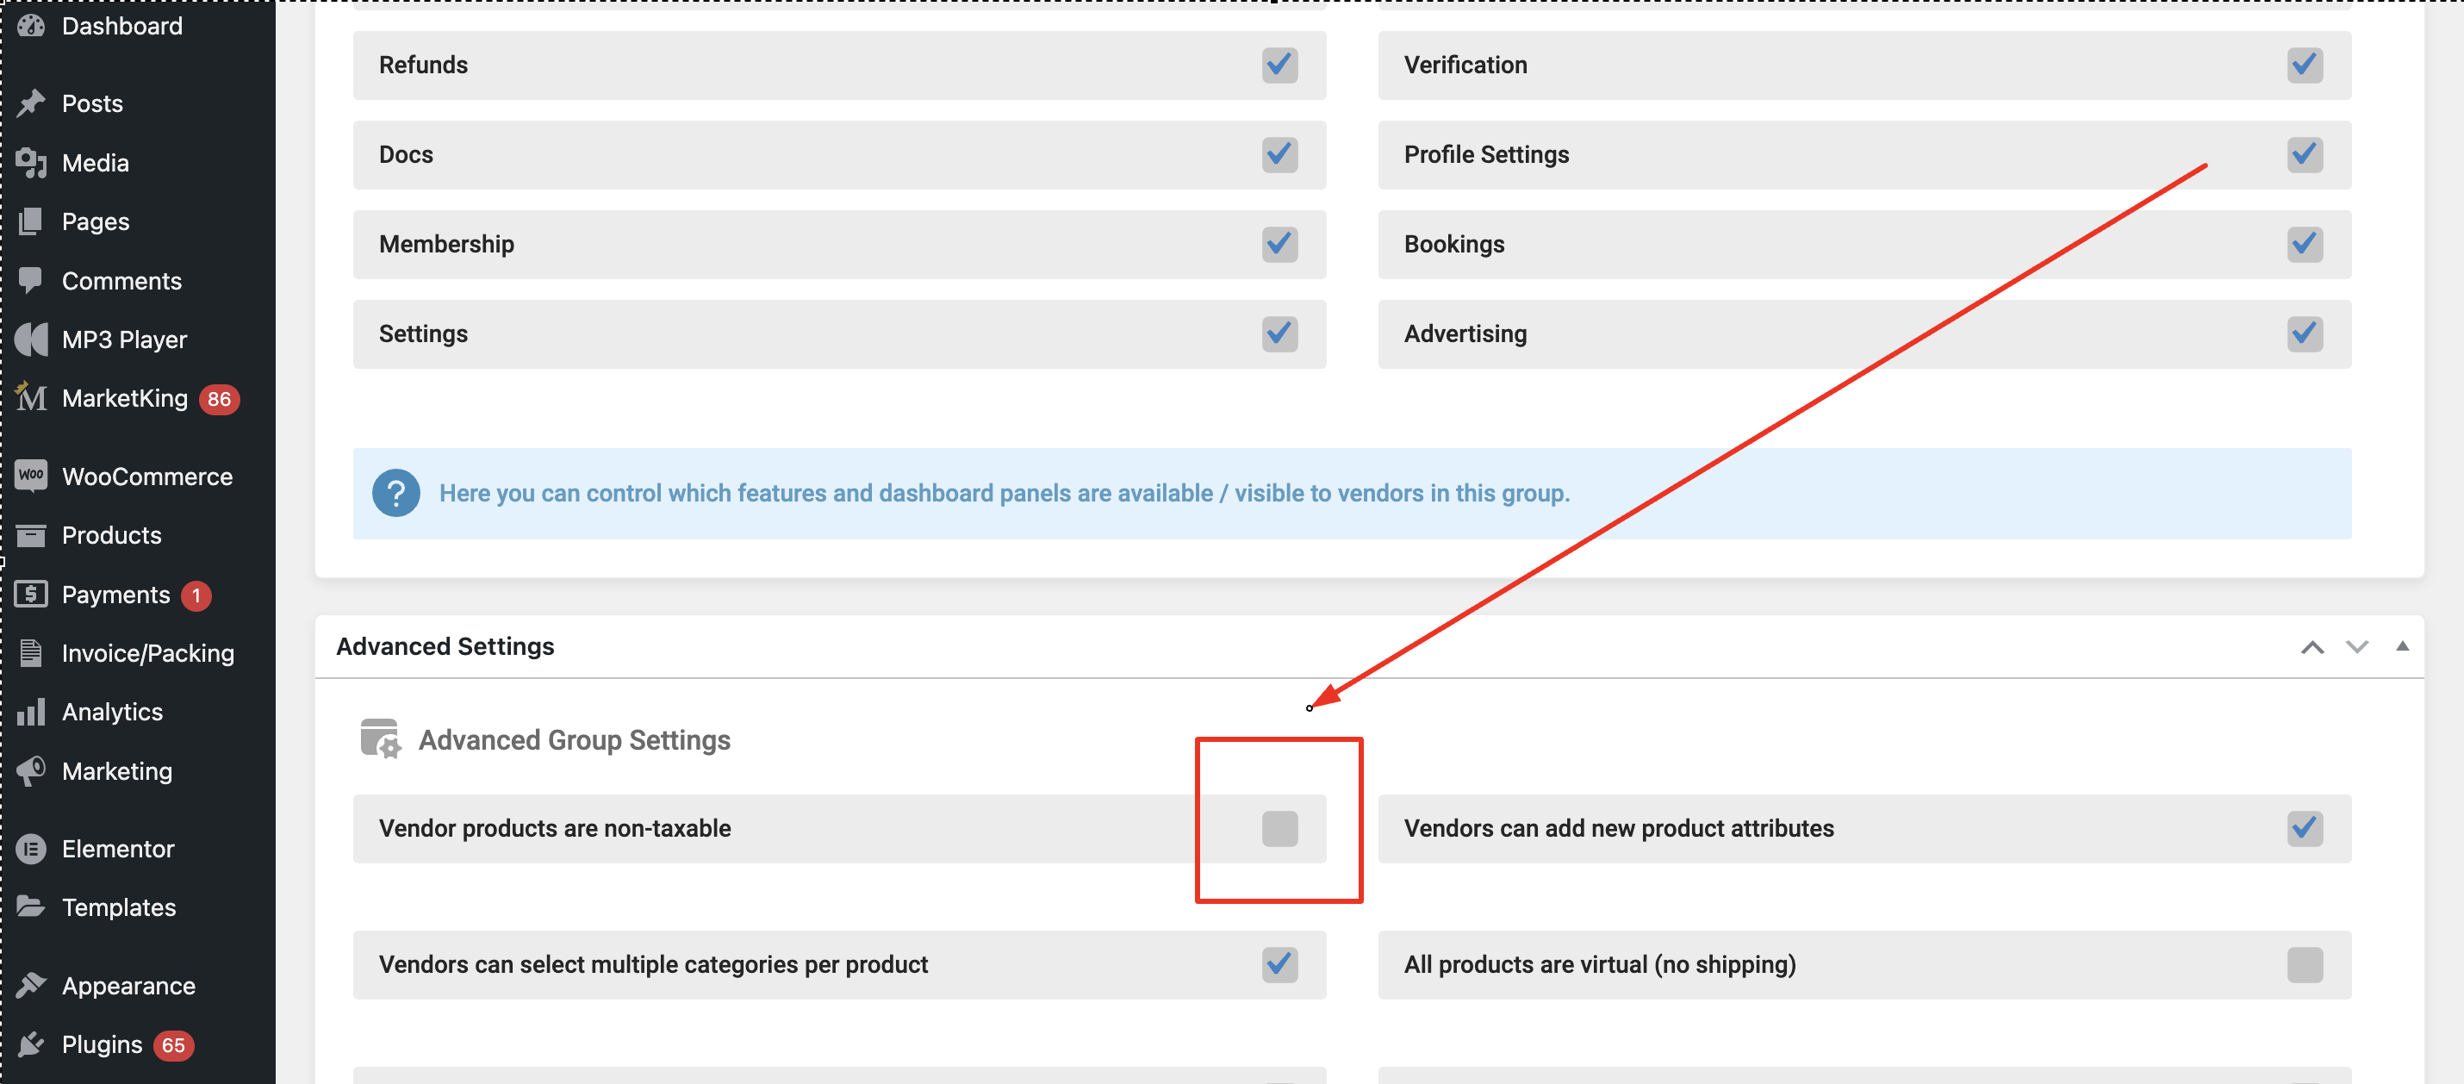Click the Posts pin icon
The image size is (2464, 1084).
coord(31,103)
